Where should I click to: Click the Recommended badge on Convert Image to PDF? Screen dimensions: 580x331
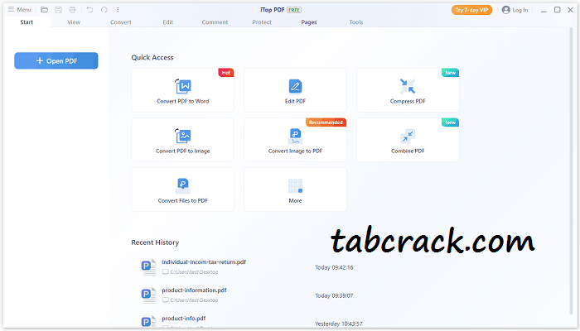pyautogui.click(x=326, y=122)
